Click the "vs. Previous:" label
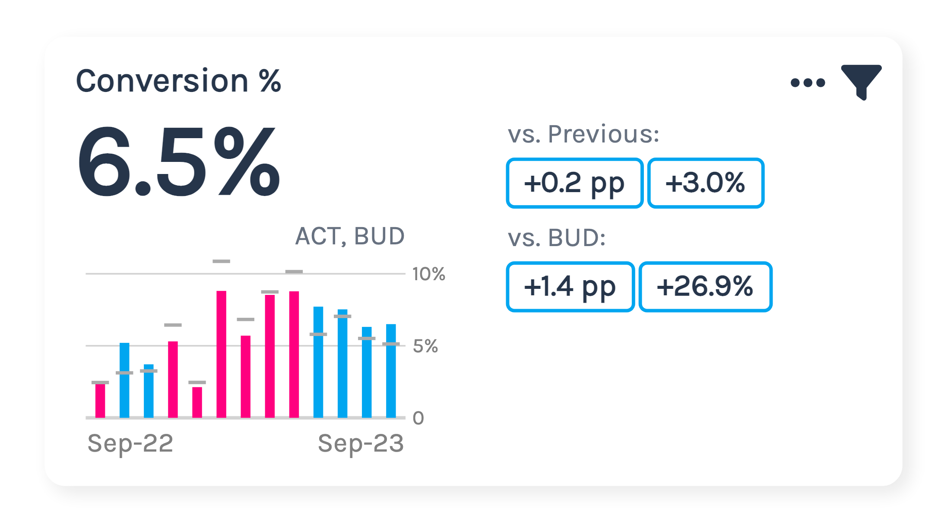The image size is (938, 525). coord(583,134)
